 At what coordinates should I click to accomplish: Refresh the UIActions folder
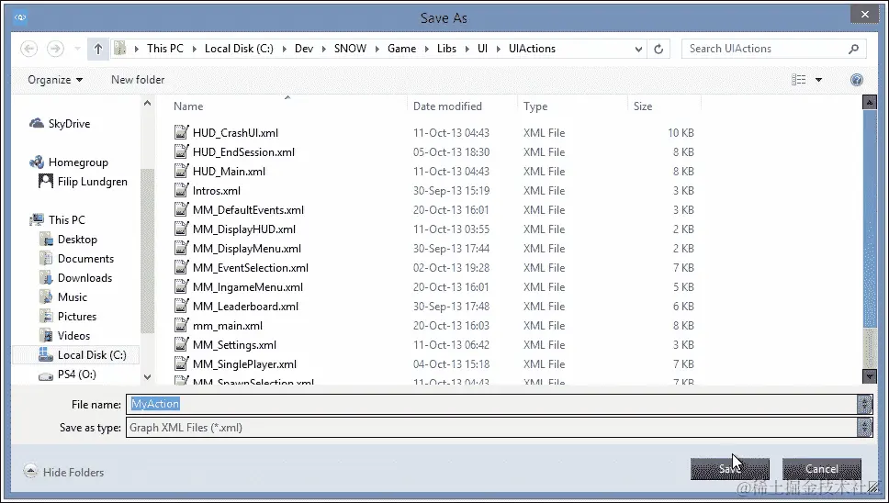click(658, 49)
